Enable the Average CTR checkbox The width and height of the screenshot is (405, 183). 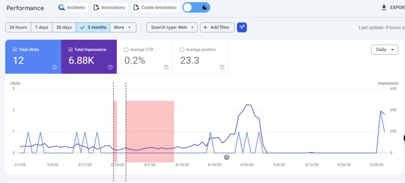(126, 50)
